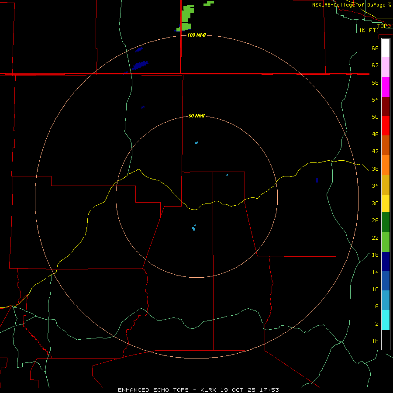This screenshot has height=393, width=393.
Task: Click the small green echo at the top edge
Action: pos(209,3)
